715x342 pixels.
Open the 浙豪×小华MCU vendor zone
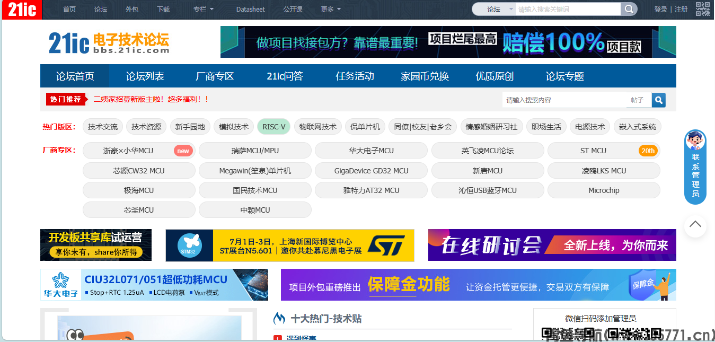[139, 151]
